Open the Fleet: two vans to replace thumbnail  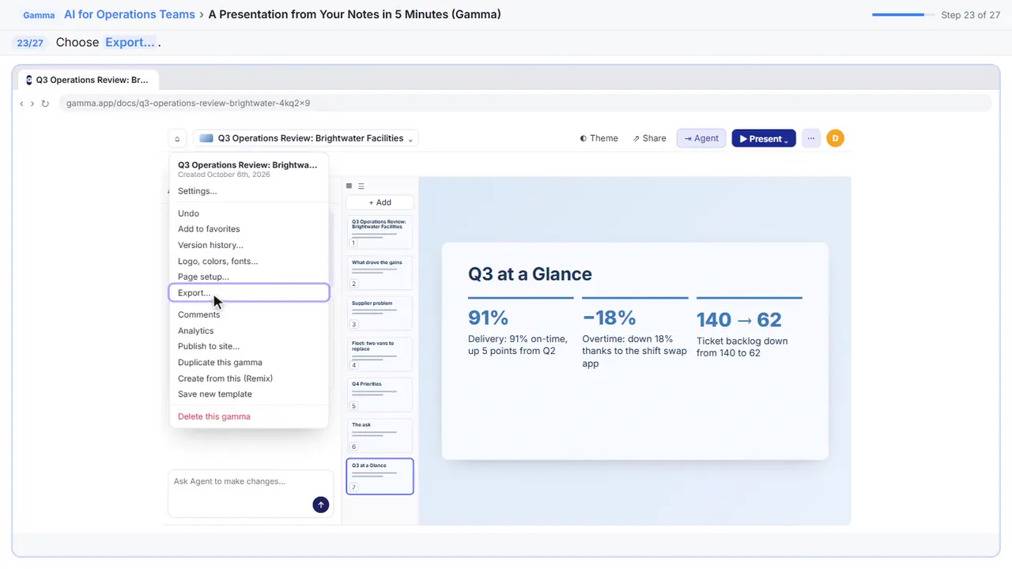(x=379, y=354)
